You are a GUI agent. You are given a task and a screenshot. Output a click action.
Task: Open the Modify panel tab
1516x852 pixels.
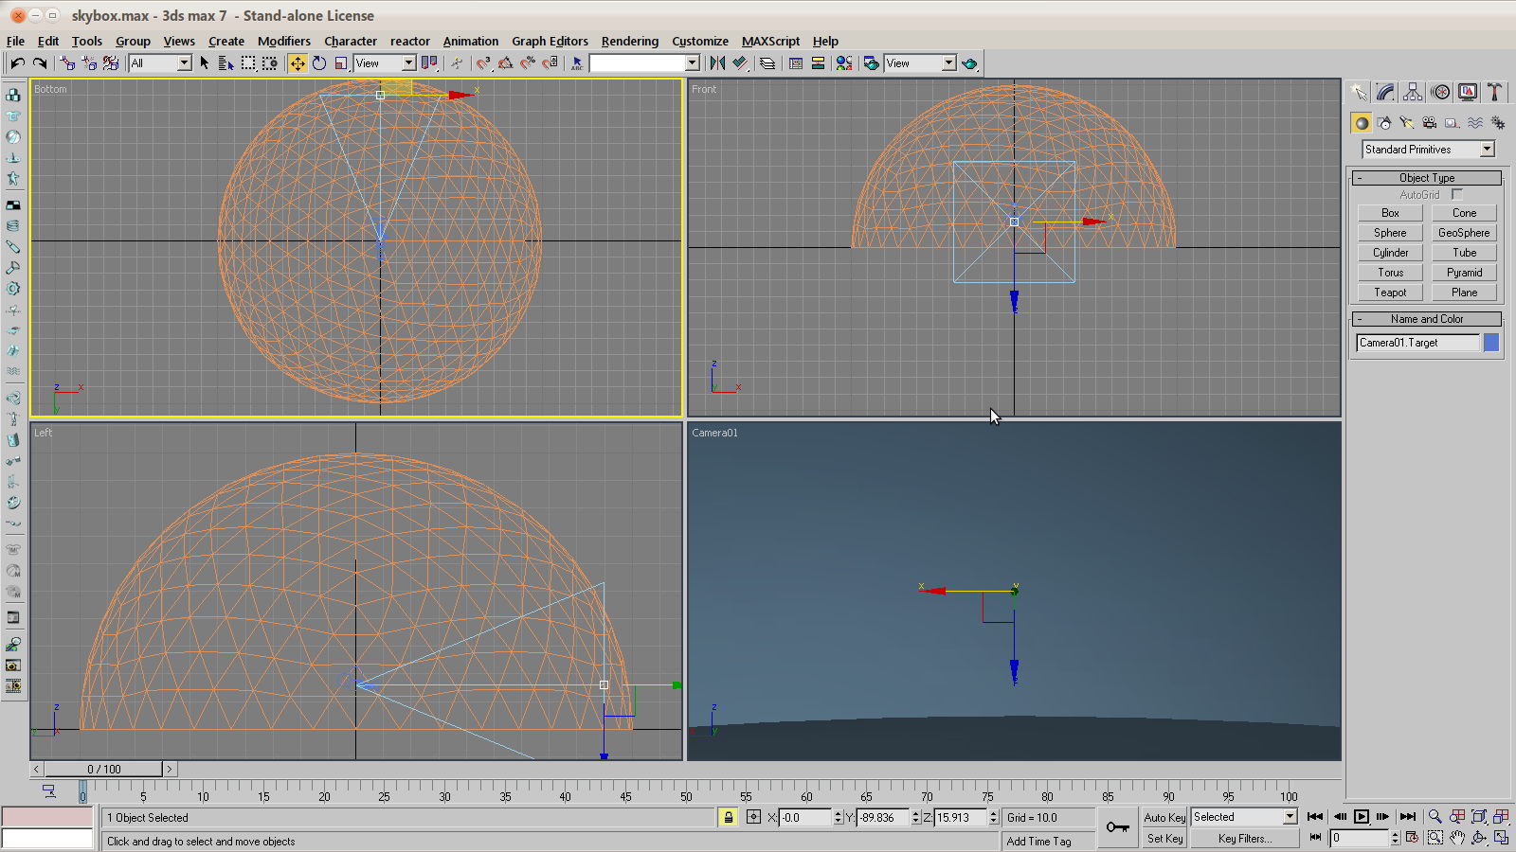pyautogui.click(x=1385, y=92)
